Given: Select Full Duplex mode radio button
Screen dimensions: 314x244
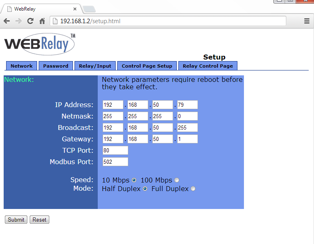Looking at the screenshot, I should [x=193, y=189].
